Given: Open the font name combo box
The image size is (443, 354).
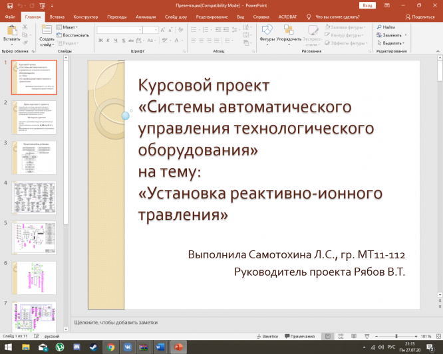Looking at the screenshot, I should 118,30.
